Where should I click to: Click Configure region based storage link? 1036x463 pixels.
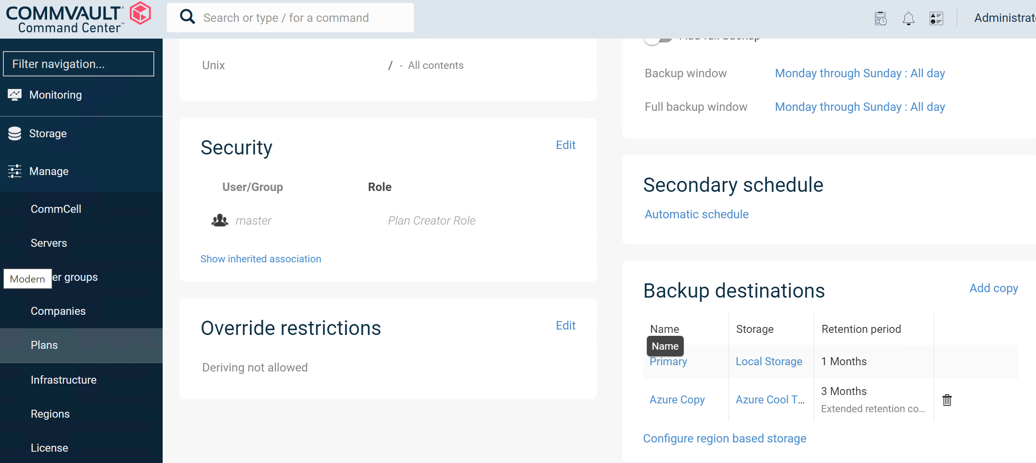pos(724,438)
